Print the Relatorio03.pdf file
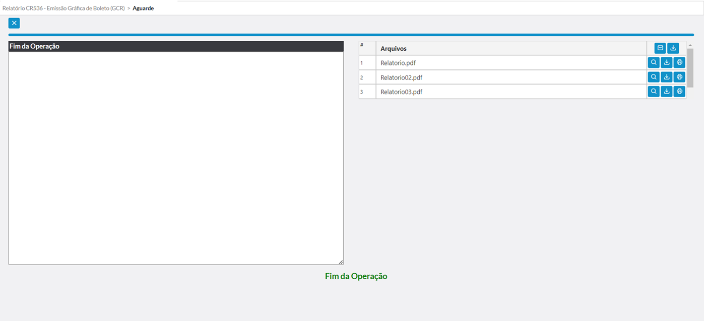 (x=679, y=92)
